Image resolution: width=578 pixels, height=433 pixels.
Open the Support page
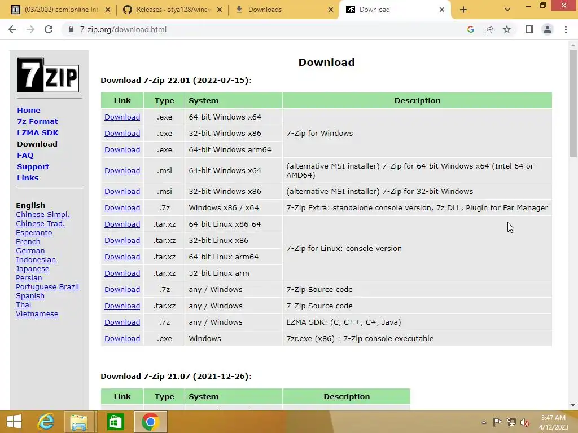tap(33, 166)
